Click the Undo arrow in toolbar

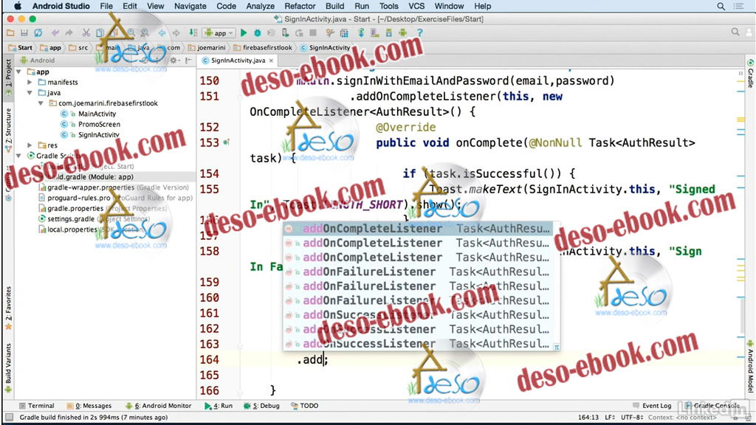[x=55, y=33]
